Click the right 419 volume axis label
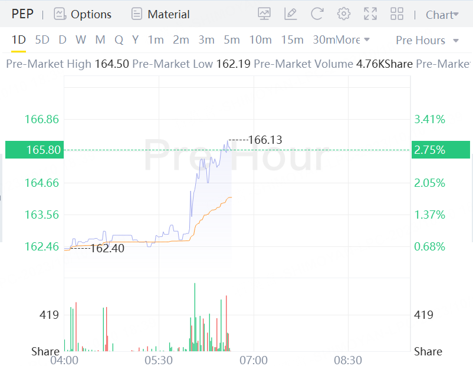The height and width of the screenshot is (366, 473). 423,315
